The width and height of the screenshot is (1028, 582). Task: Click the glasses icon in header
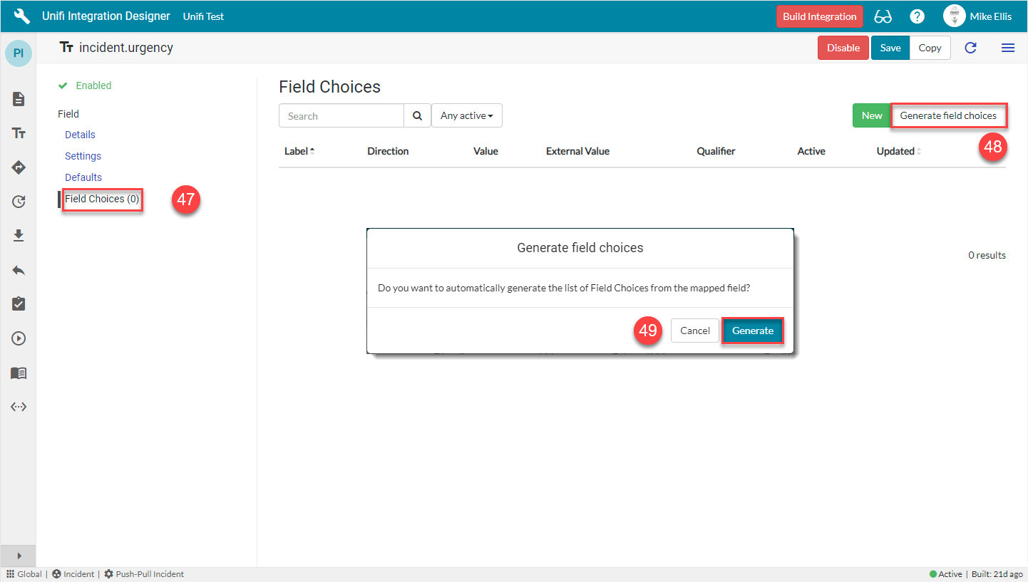click(883, 16)
